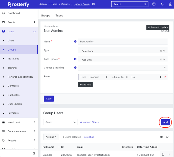Open the Type dropdown
This screenshot has height=157, width=174.
pos(123,51)
